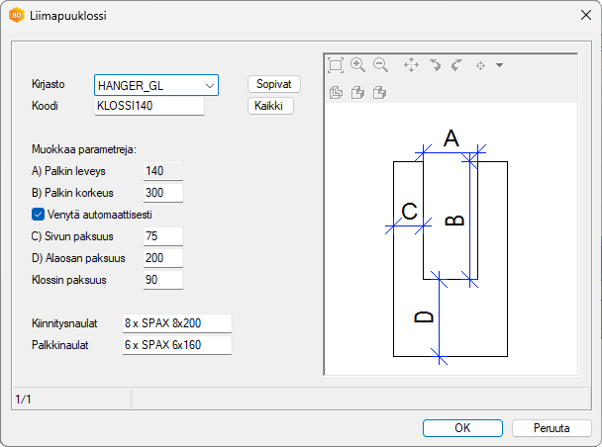This screenshot has width=602, height=447.
Task: Toggle the Venytä automaattisesti checkbox
Action: [x=39, y=215]
